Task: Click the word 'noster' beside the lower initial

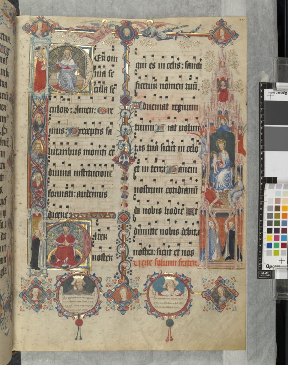Action: [x=103, y=257]
